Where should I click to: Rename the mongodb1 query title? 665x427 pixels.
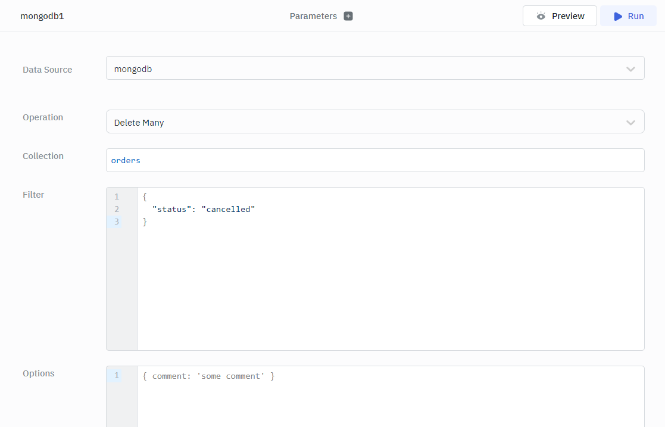coord(42,16)
